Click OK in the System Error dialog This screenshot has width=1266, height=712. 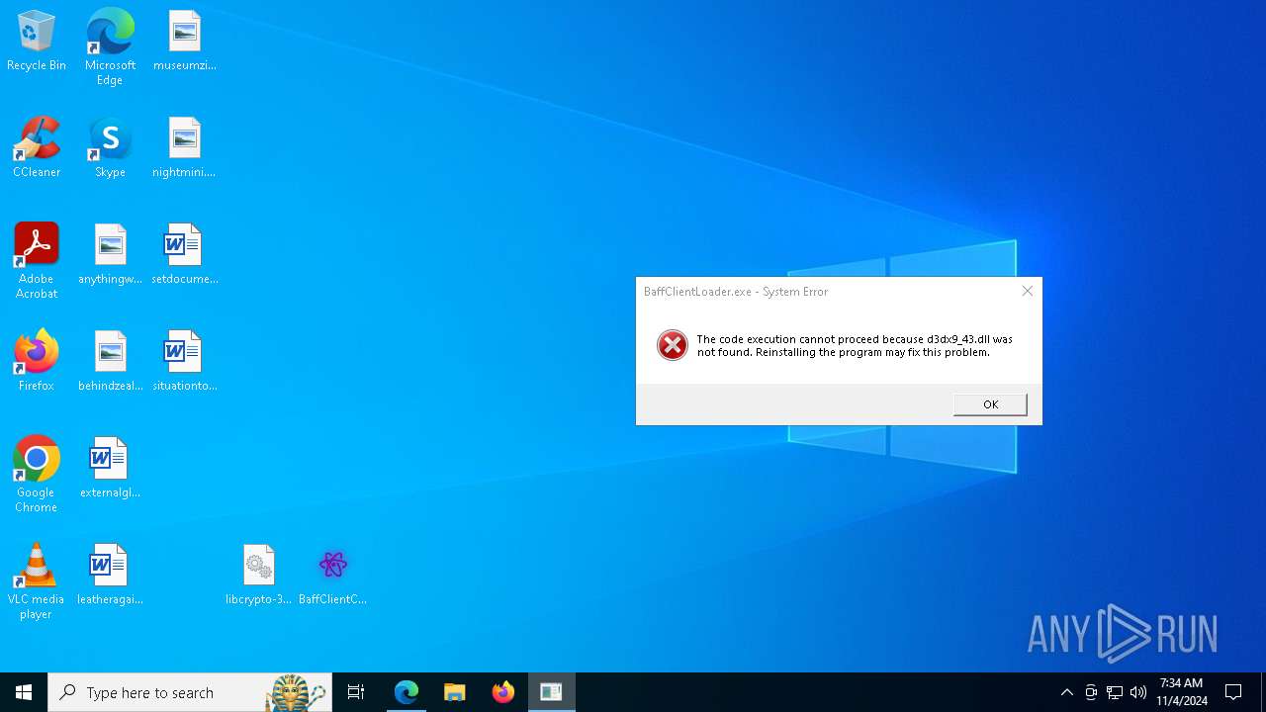(990, 404)
